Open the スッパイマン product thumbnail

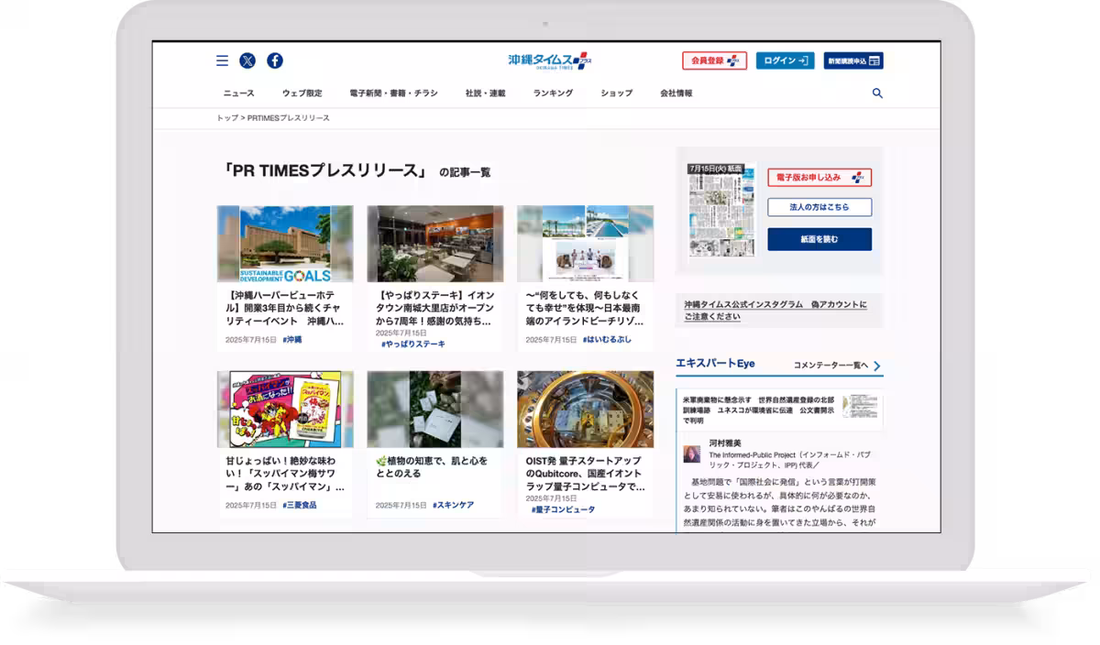coord(285,409)
